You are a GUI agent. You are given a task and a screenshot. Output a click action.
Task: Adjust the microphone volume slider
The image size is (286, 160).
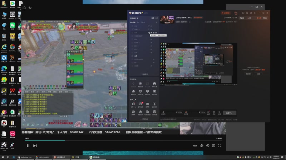click(x=172, y=112)
